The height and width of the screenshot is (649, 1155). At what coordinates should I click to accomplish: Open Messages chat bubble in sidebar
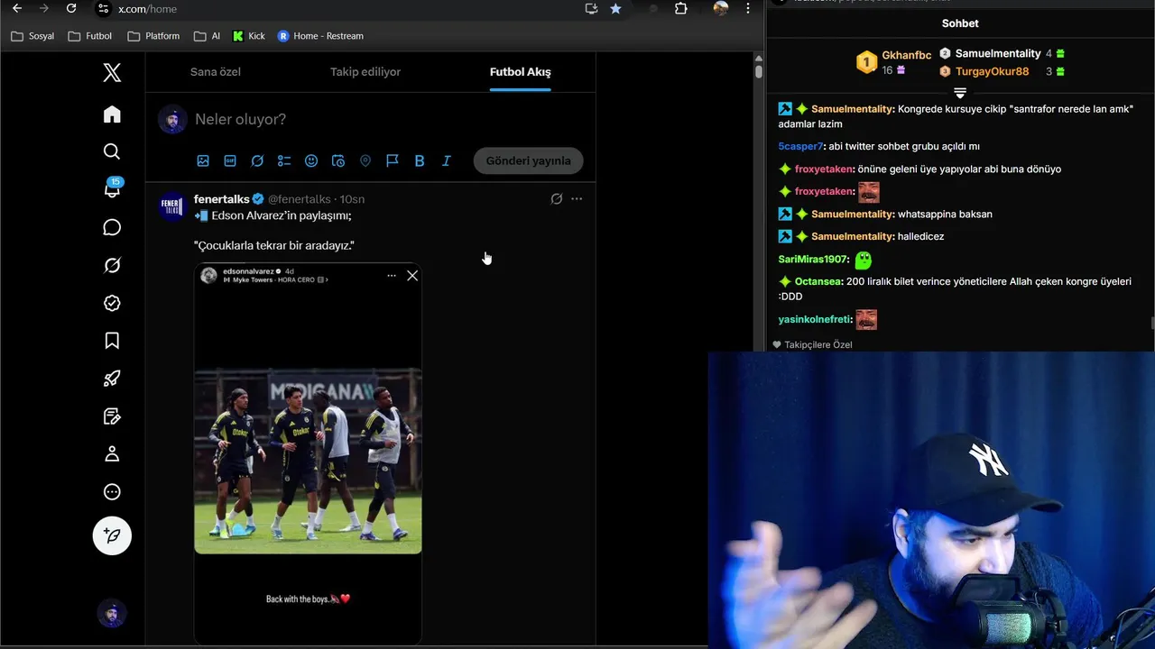(112, 227)
